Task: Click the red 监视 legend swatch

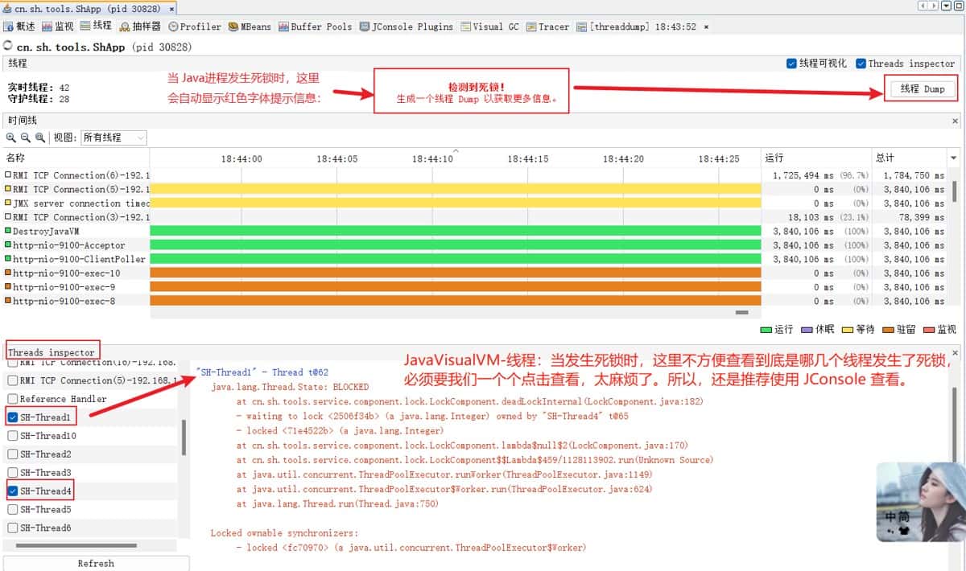Action: [x=929, y=330]
